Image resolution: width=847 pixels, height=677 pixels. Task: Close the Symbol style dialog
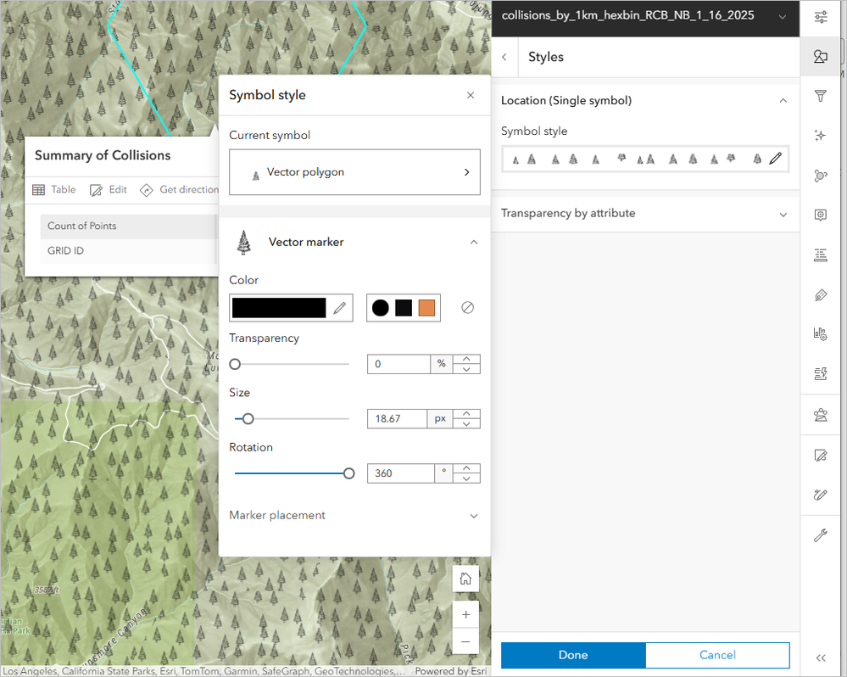[471, 95]
